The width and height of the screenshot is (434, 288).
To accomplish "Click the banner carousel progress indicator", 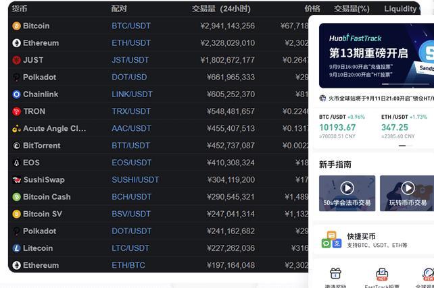I will 406,84.
